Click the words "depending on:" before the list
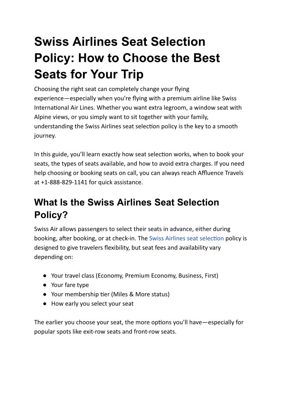This screenshot has width=283, height=400. tap(53, 257)
